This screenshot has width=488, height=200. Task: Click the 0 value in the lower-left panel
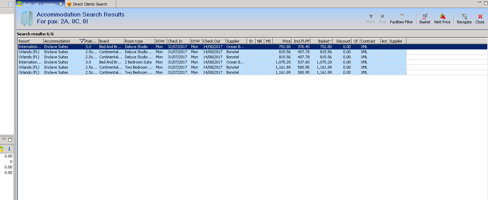click(x=11, y=162)
